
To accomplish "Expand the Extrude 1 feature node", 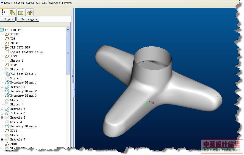I will (2, 87).
